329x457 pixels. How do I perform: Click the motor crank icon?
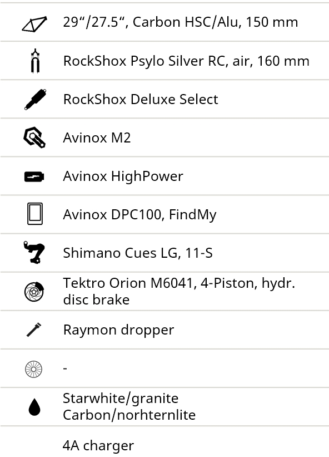(x=34, y=137)
